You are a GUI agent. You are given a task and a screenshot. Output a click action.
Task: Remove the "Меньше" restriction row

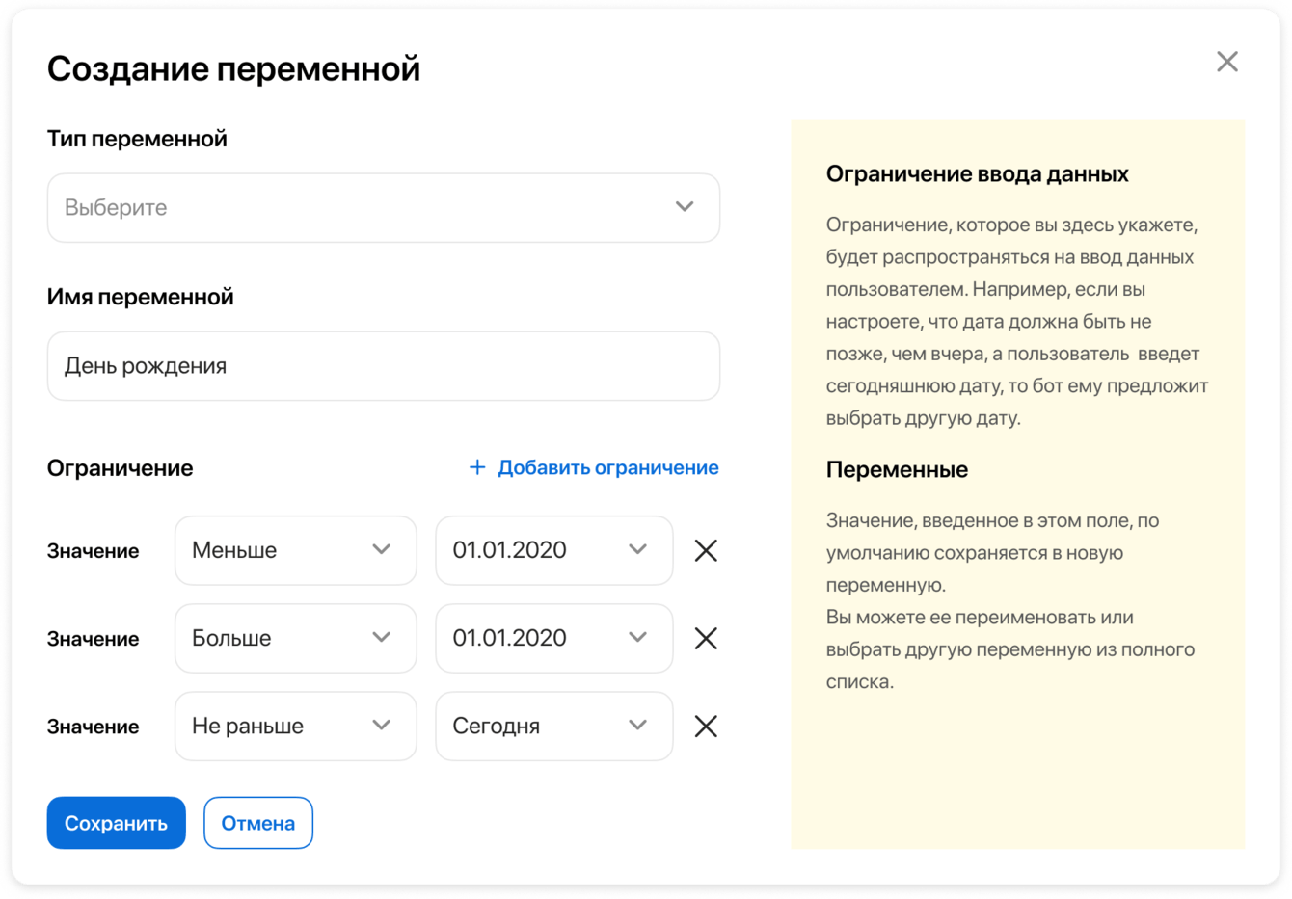[x=706, y=551]
